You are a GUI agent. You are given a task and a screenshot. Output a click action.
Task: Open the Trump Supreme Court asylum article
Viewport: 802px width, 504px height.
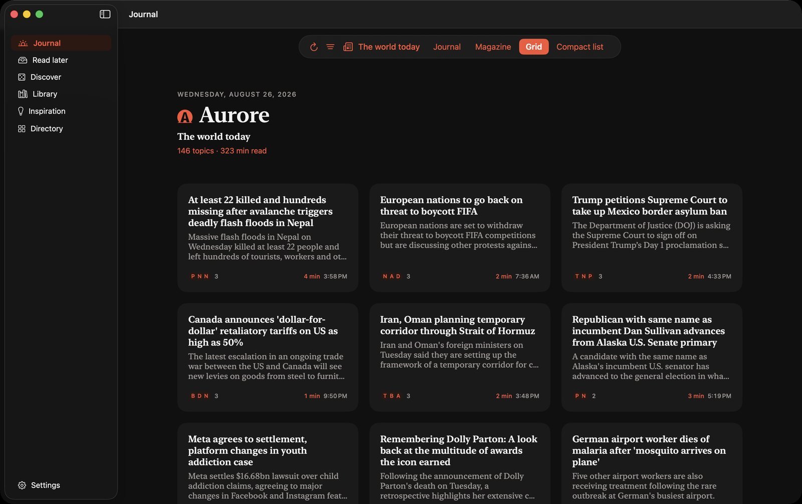tap(652, 238)
